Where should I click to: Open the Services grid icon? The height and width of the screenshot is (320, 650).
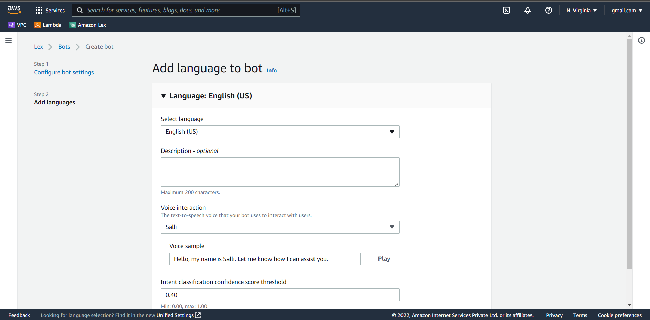50,10
